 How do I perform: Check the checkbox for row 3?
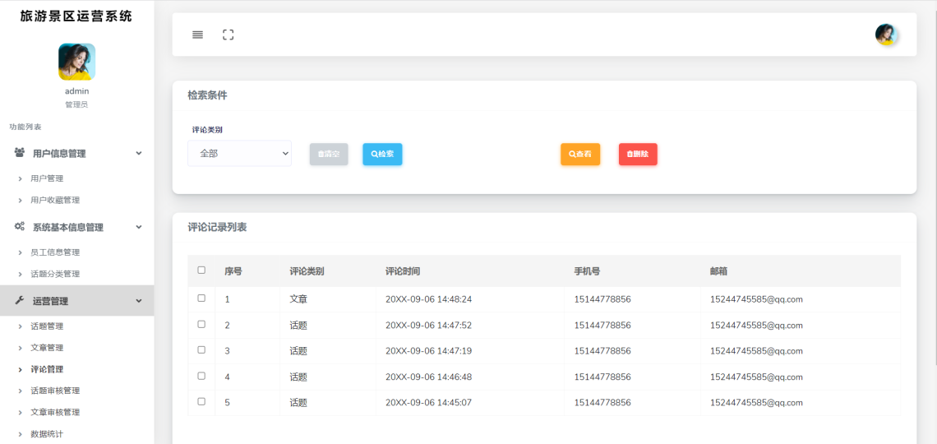201,350
